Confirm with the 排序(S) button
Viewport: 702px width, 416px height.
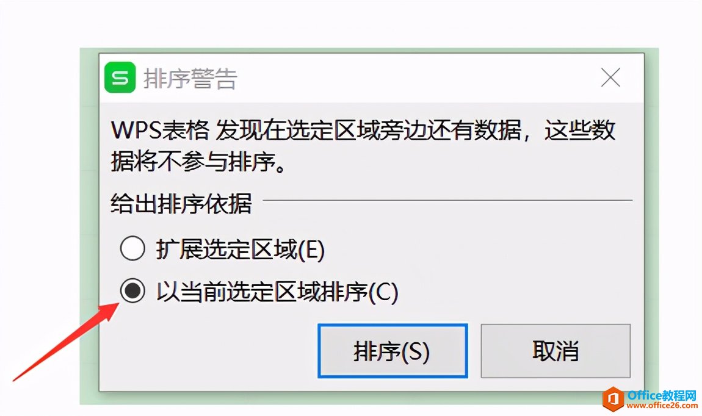393,351
